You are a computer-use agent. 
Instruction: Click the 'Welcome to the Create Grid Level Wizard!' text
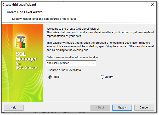pyautogui.click(x=73, y=29)
